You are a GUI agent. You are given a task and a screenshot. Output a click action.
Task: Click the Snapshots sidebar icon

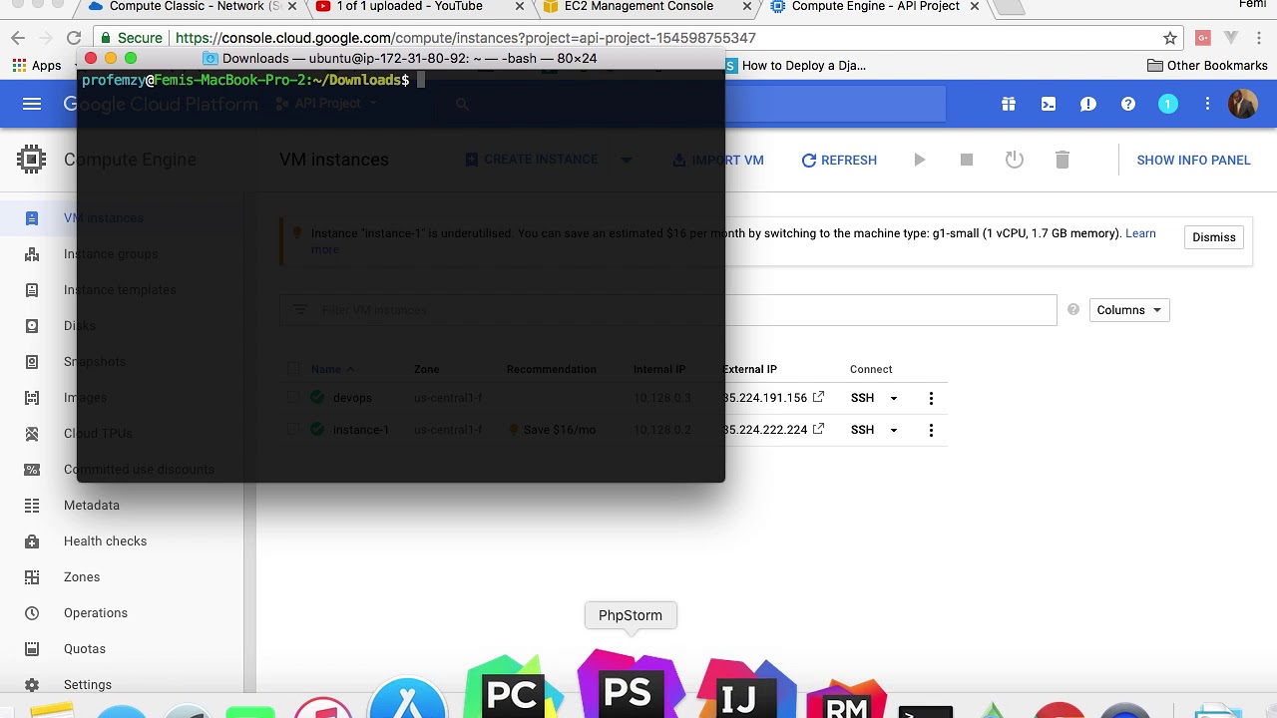[x=32, y=362]
